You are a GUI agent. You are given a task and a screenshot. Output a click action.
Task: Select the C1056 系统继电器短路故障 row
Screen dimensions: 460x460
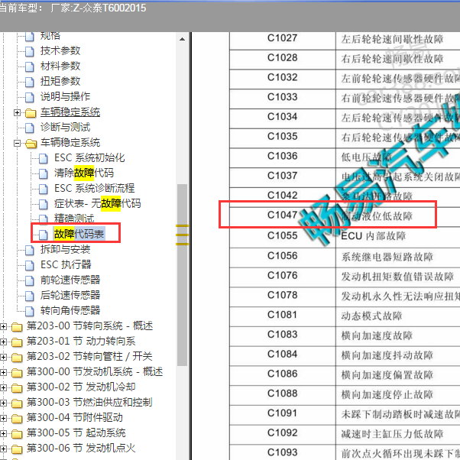[x=345, y=257]
